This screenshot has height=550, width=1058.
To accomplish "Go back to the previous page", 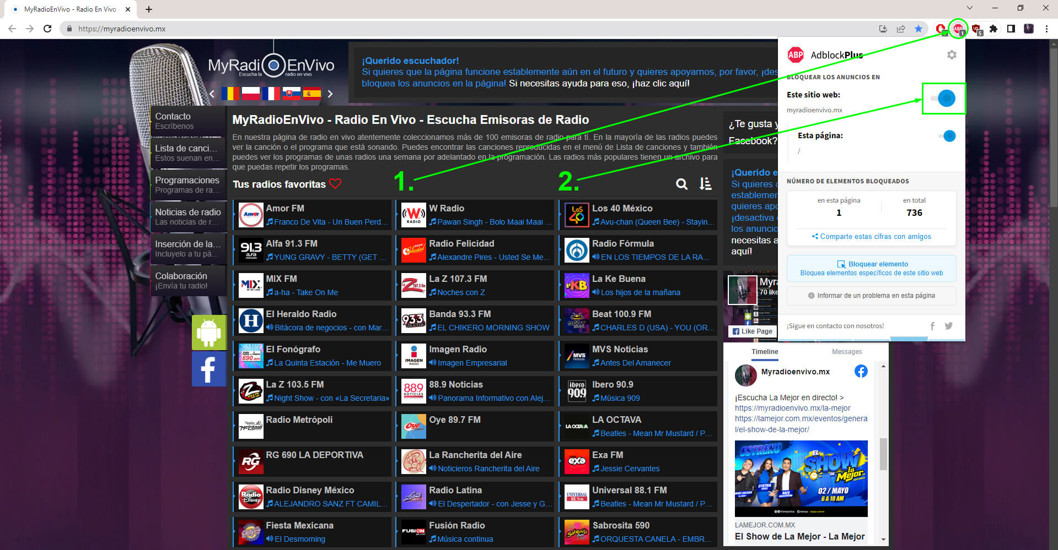I will [x=12, y=29].
